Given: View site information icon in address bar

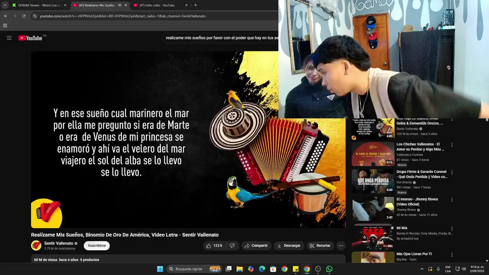Looking at the screenshot, I should click(35, 16).
